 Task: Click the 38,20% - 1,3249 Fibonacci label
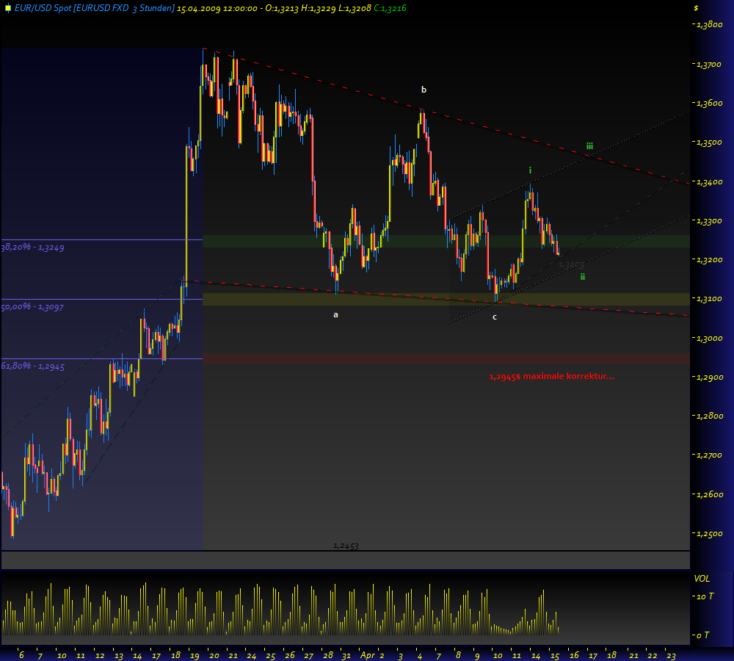click(x=32, y=248)
